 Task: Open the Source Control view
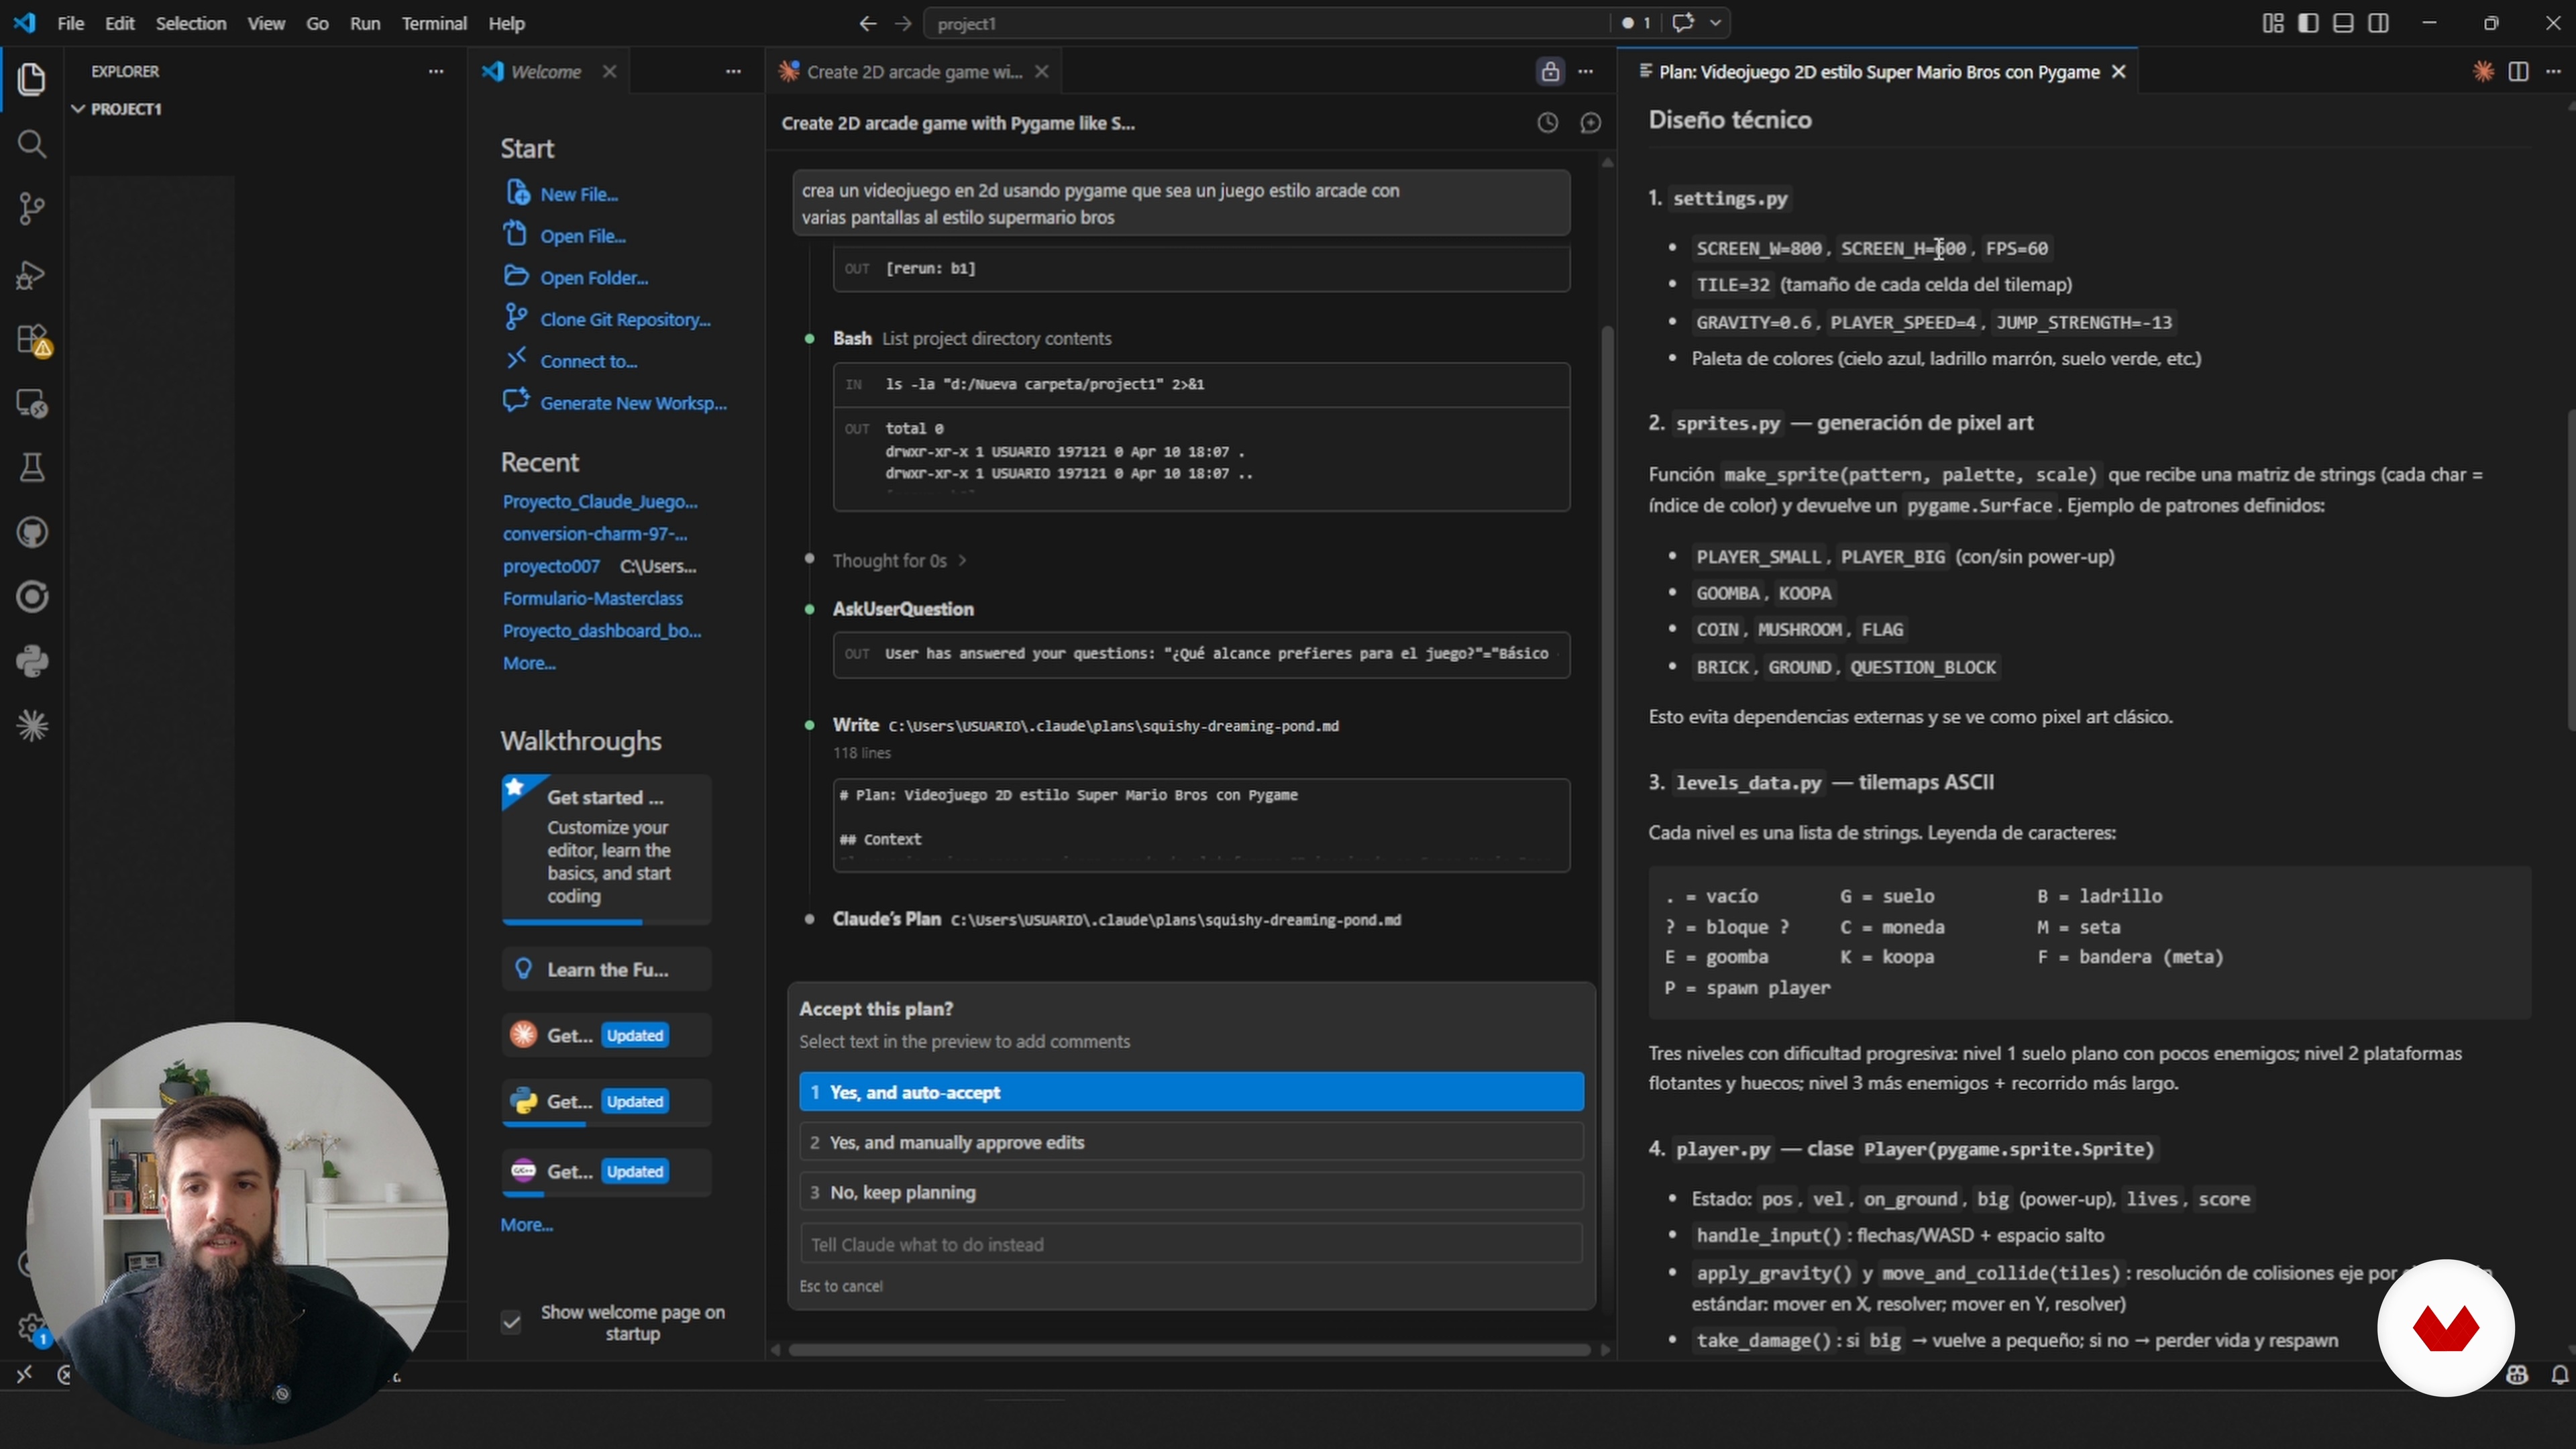[32, 209]
